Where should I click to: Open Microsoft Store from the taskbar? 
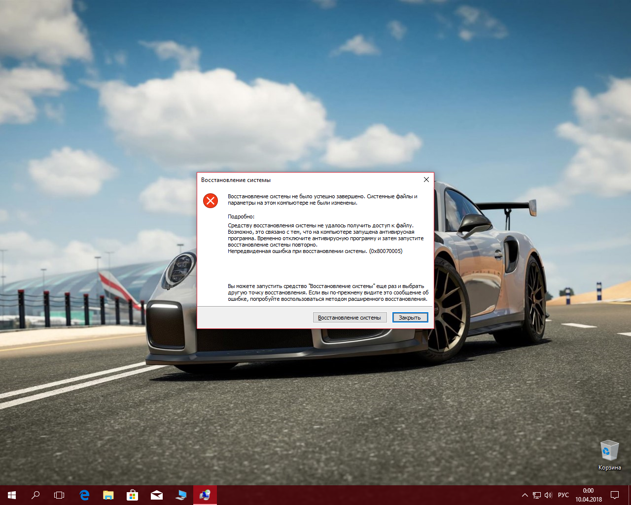pos(132,495)
